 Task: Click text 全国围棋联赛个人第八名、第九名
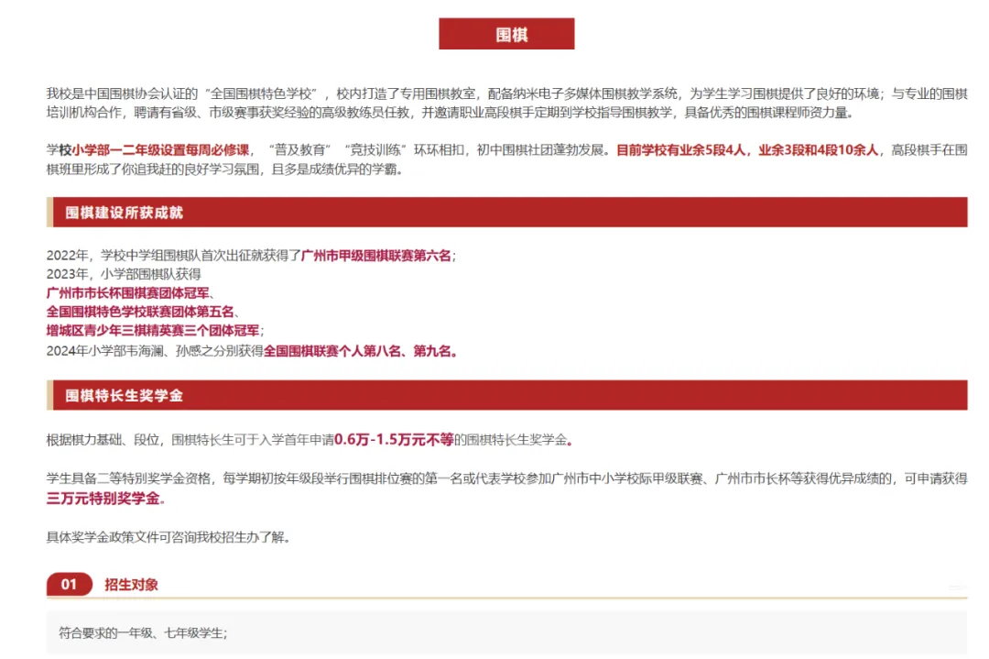(x=358, y=351)
